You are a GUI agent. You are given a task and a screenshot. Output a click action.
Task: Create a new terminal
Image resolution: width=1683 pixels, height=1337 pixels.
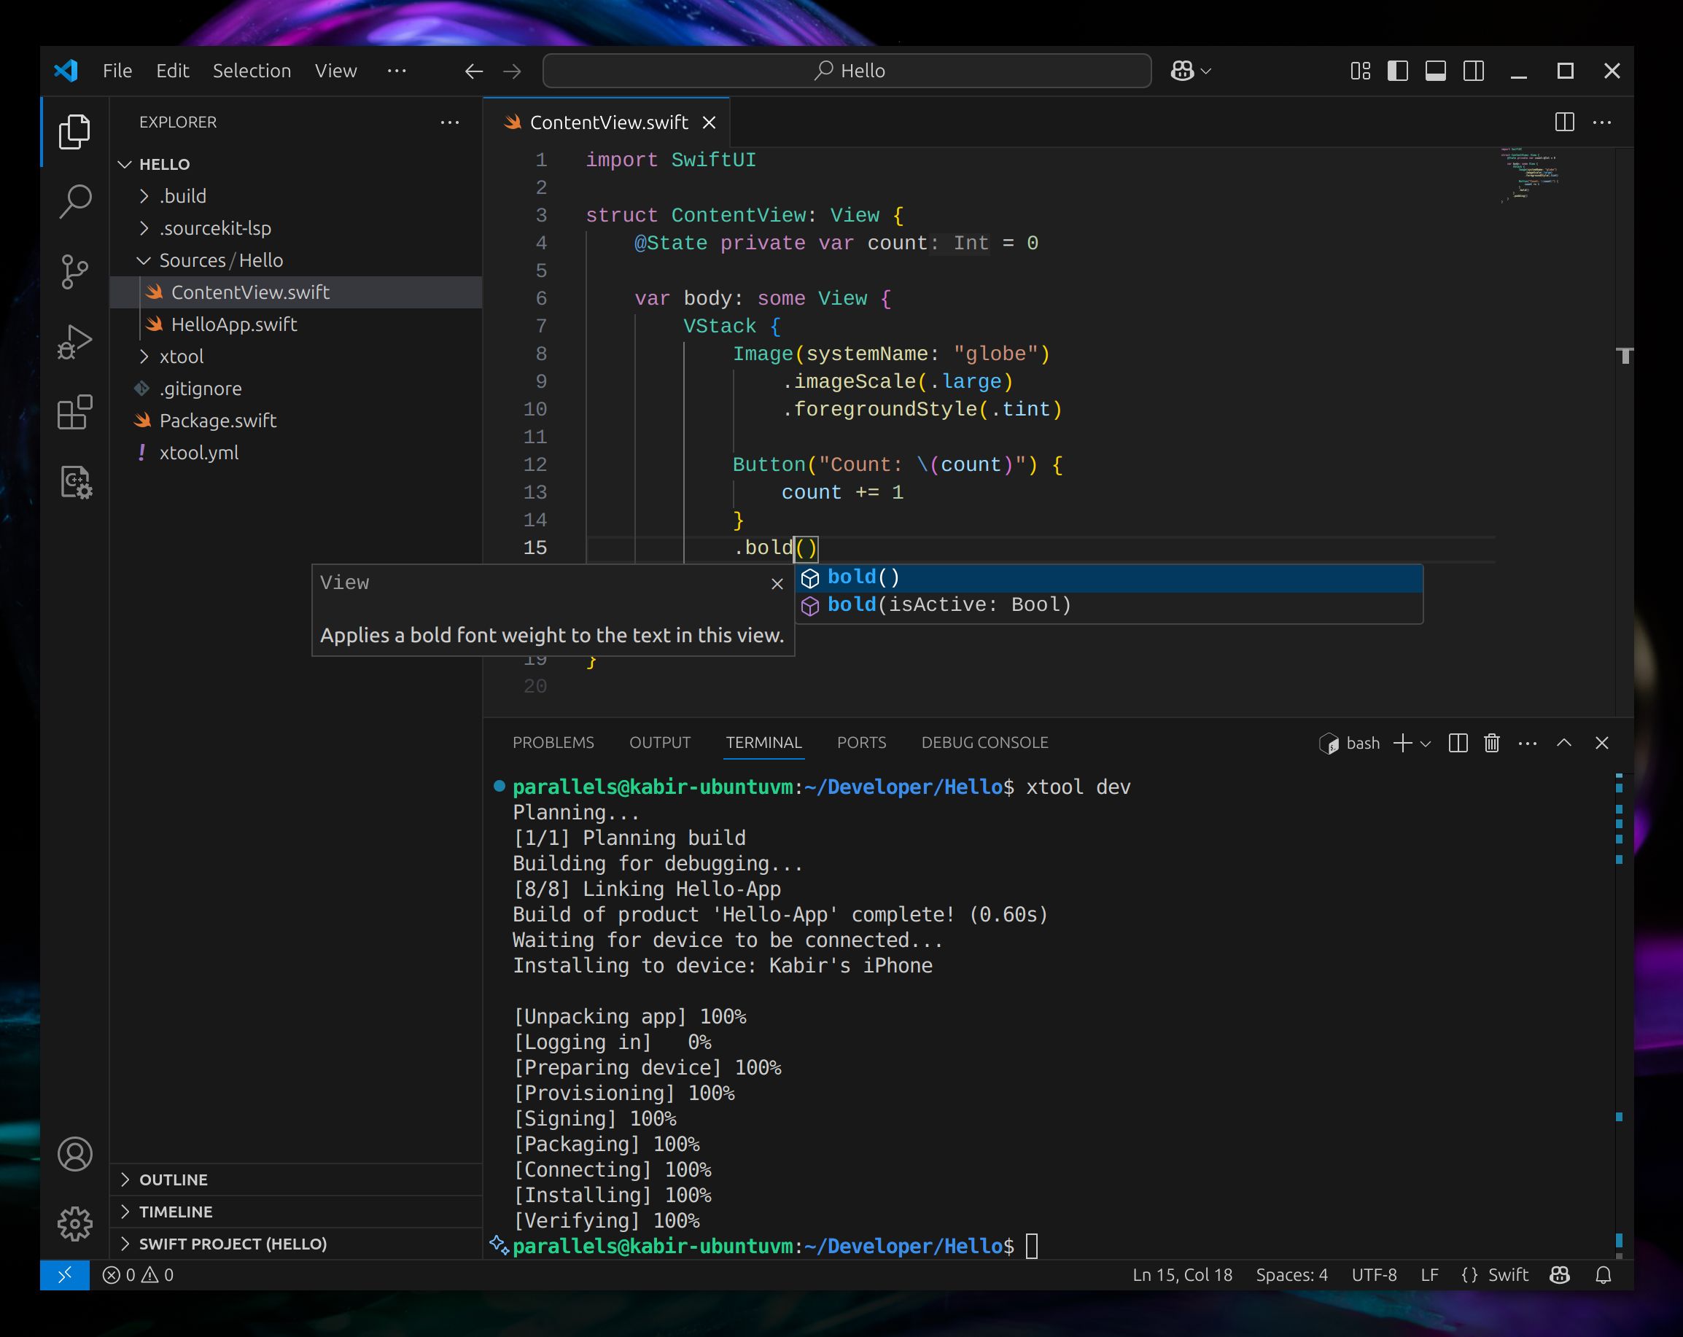(1402, 743)
